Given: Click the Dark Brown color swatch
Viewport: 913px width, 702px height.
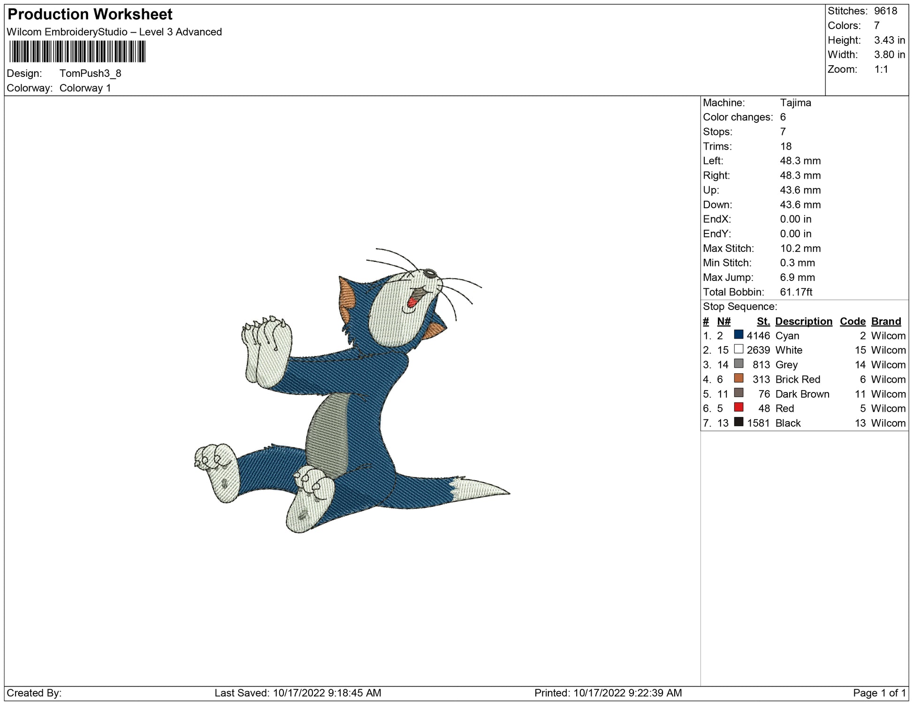Looking at the screenshot, I should 738,393.
